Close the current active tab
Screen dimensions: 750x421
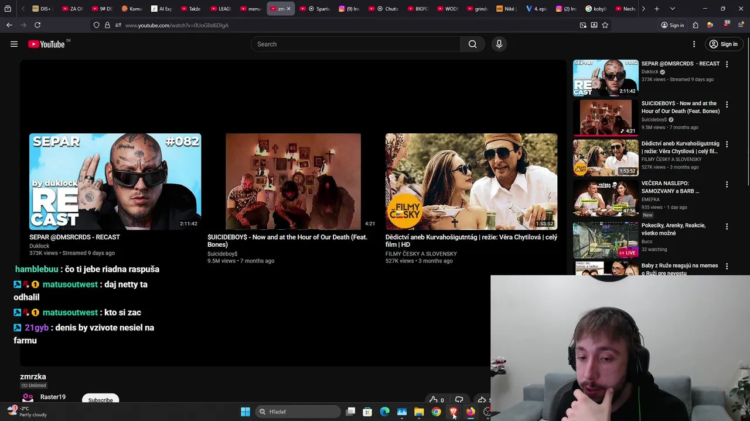[288, 9]
